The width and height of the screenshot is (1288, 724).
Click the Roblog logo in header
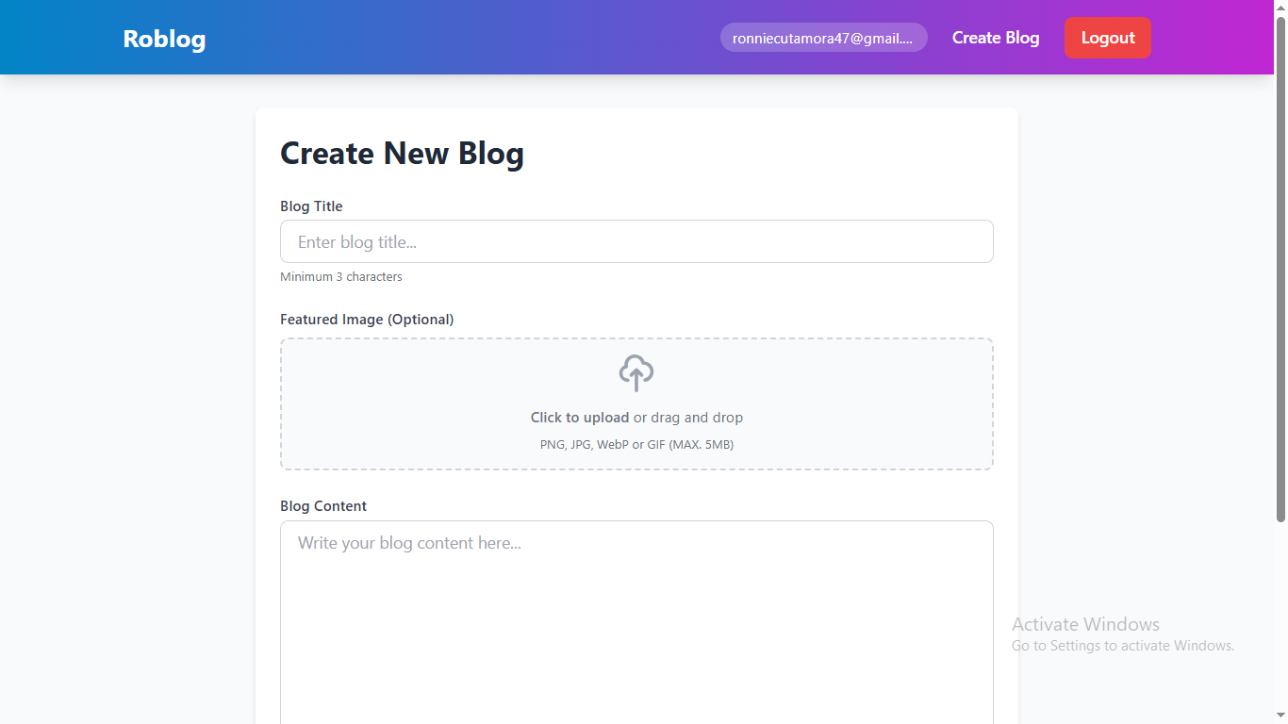164,39
